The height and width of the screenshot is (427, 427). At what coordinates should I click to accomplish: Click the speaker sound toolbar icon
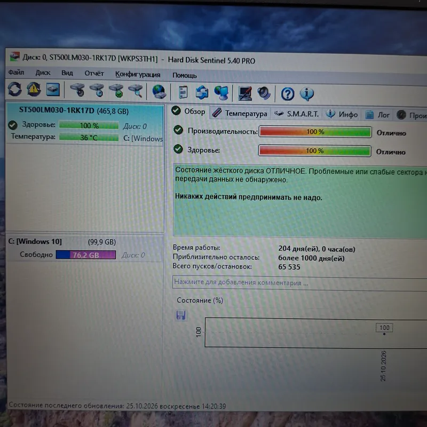click(264, 93)
